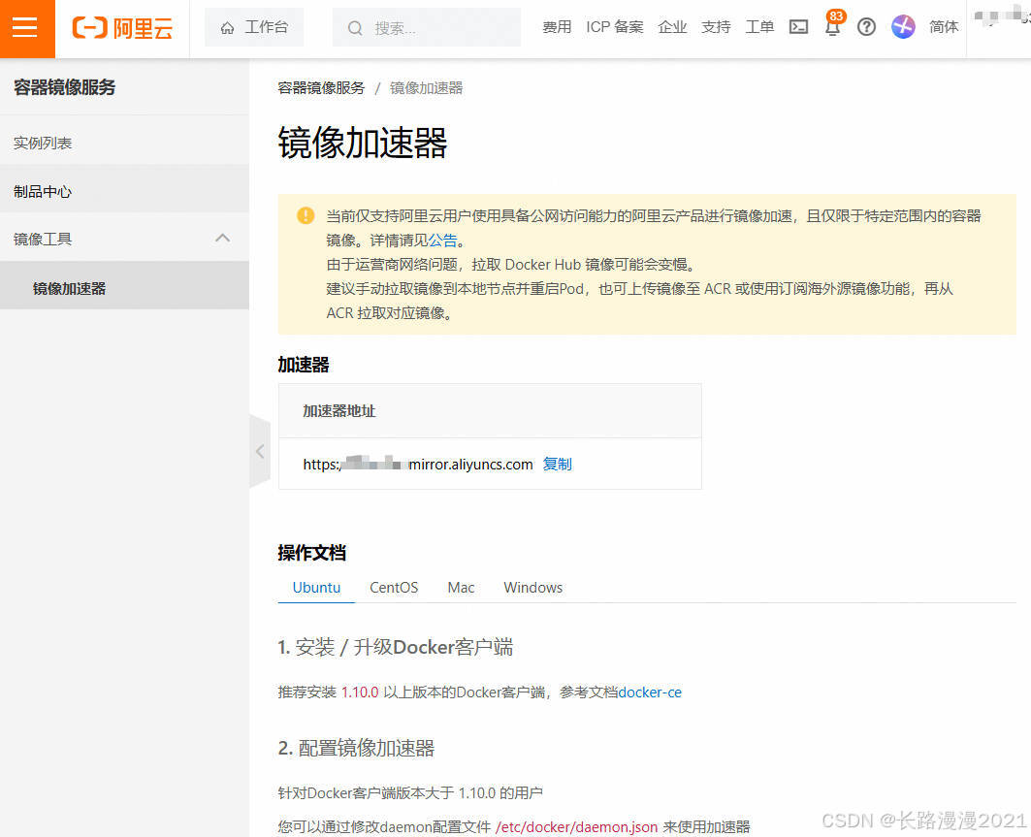The width and height of the screenshot is (1031, 837).
Task: Switch language via 简体
Action: pos(944,27)
